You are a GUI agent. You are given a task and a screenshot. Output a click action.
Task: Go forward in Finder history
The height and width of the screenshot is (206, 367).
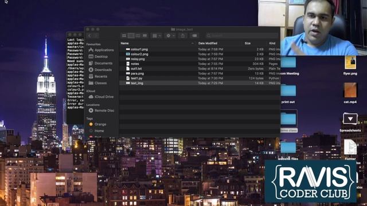(x=96, y=35)
